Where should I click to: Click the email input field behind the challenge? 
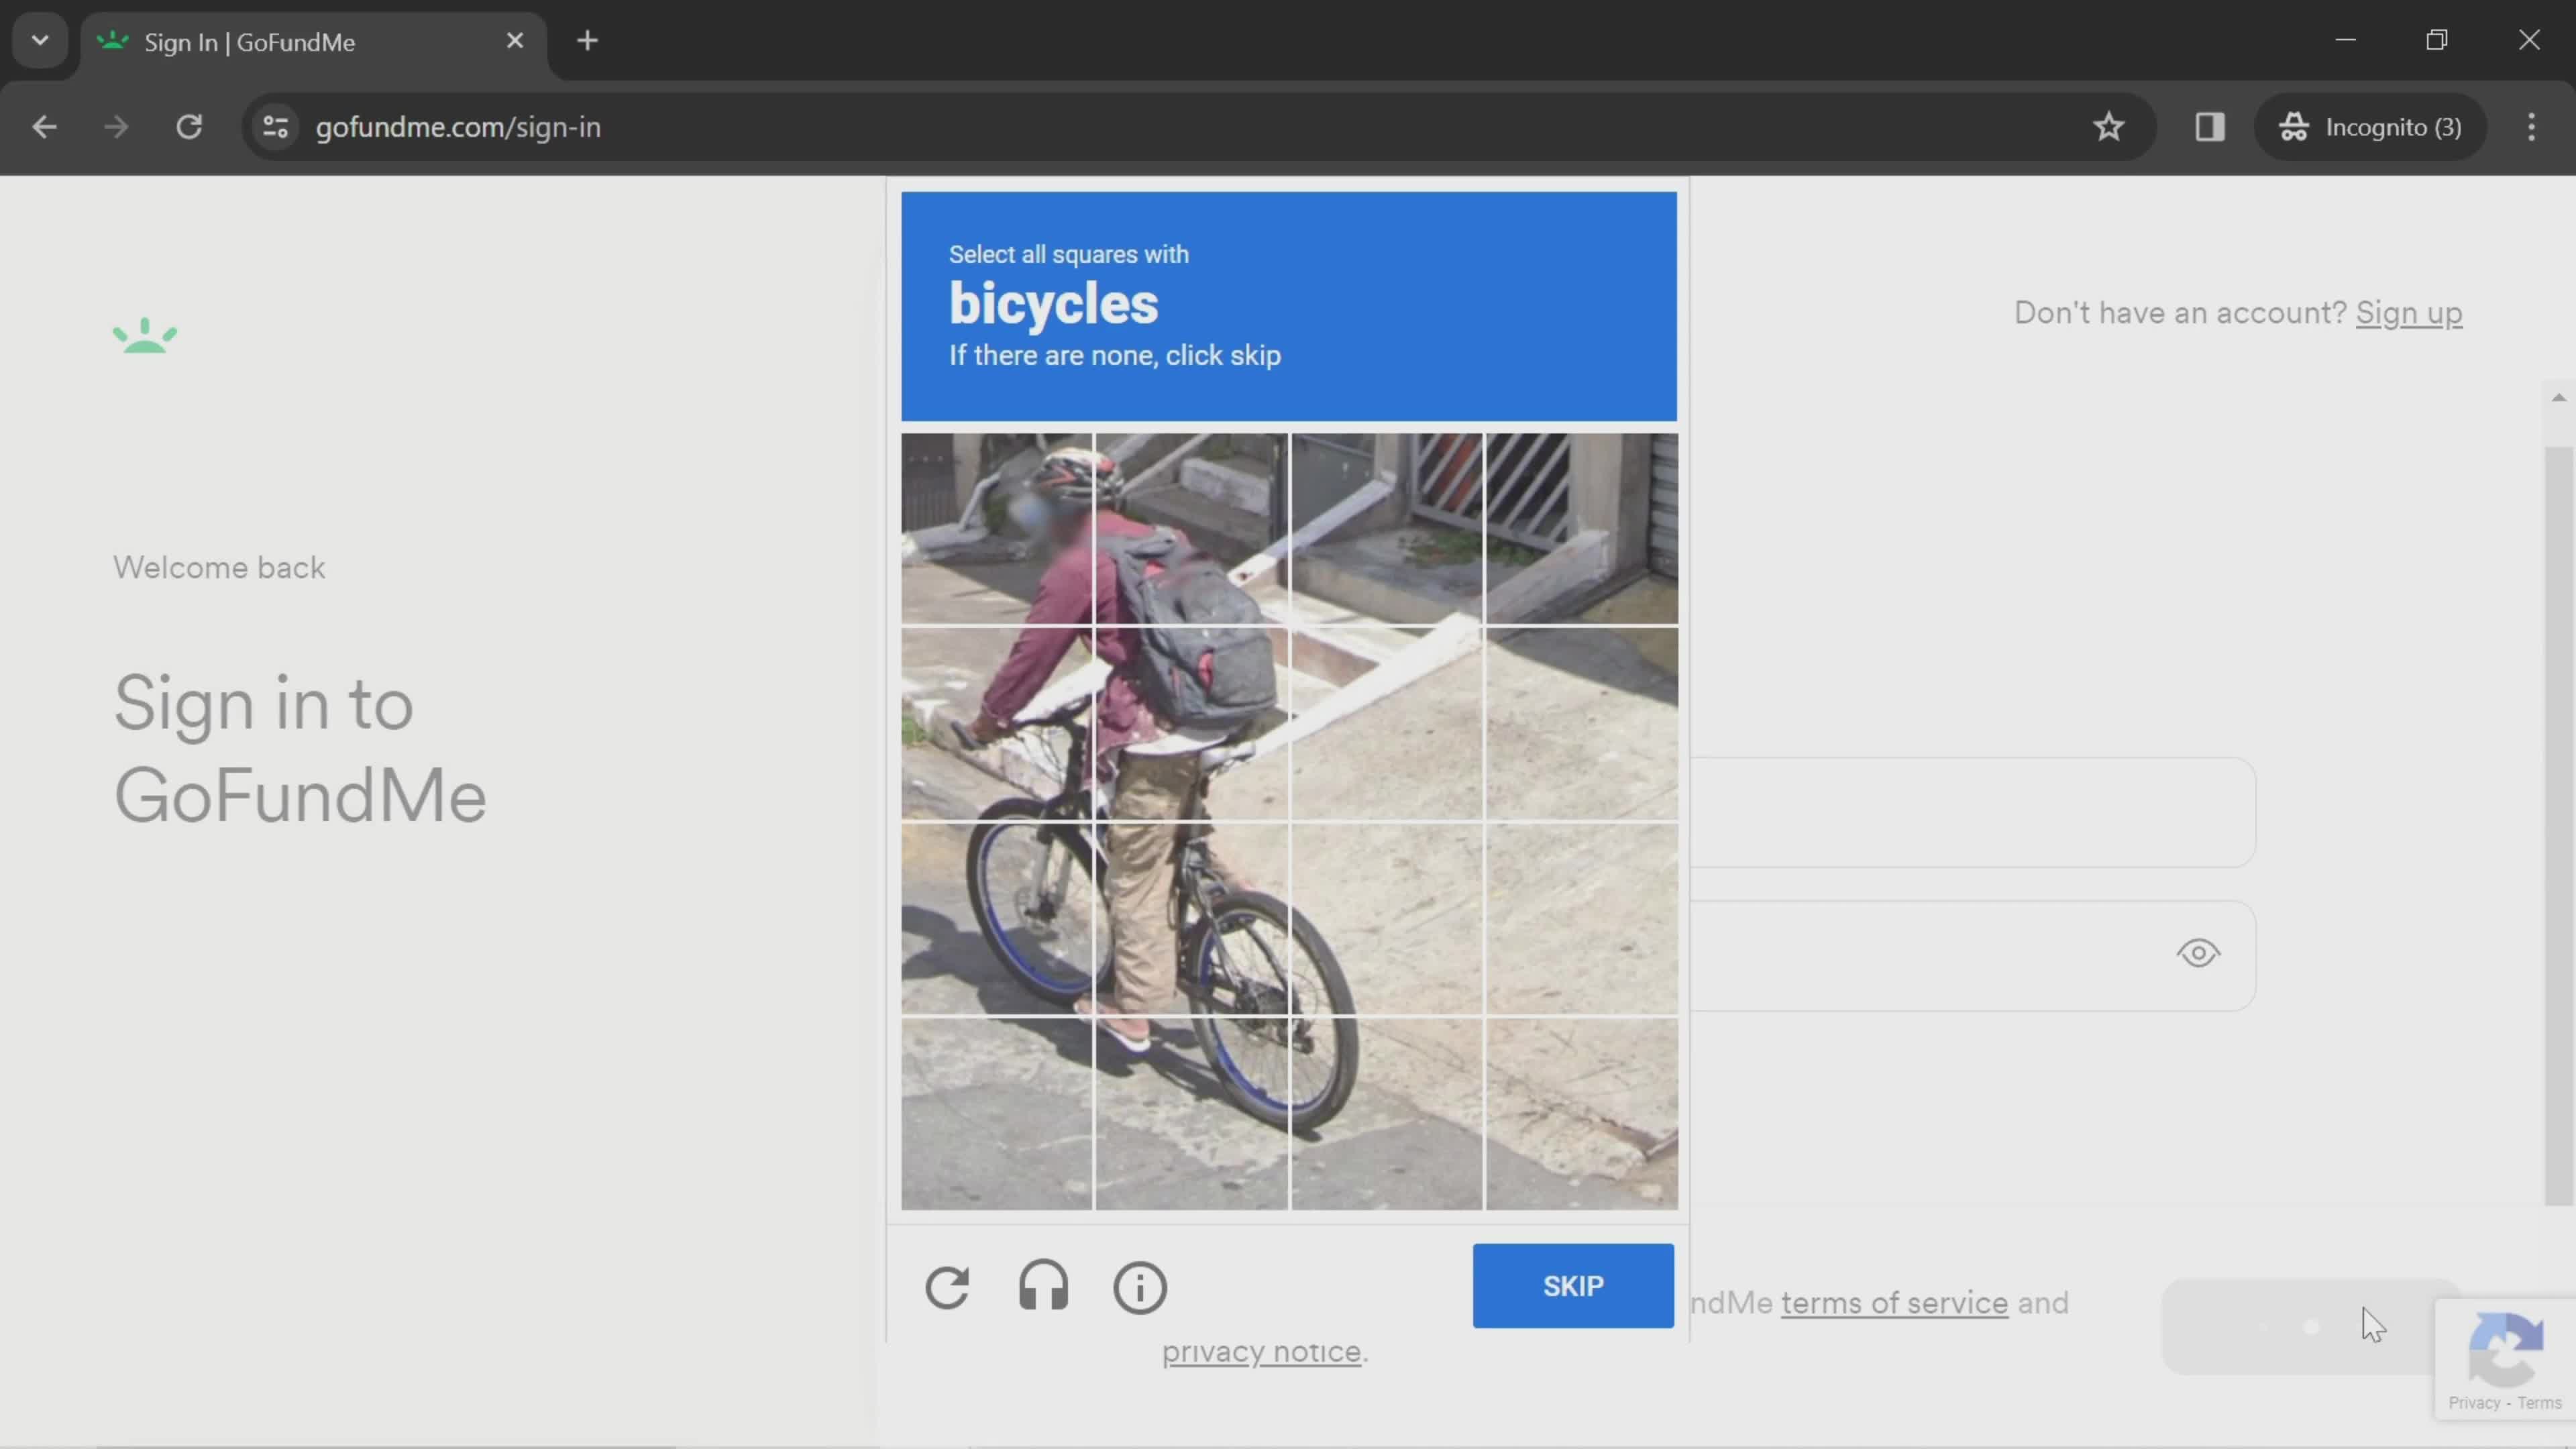[x=1972, y=812]
